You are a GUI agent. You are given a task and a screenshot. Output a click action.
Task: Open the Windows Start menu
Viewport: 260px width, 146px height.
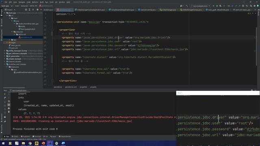(x=3, y=143)
